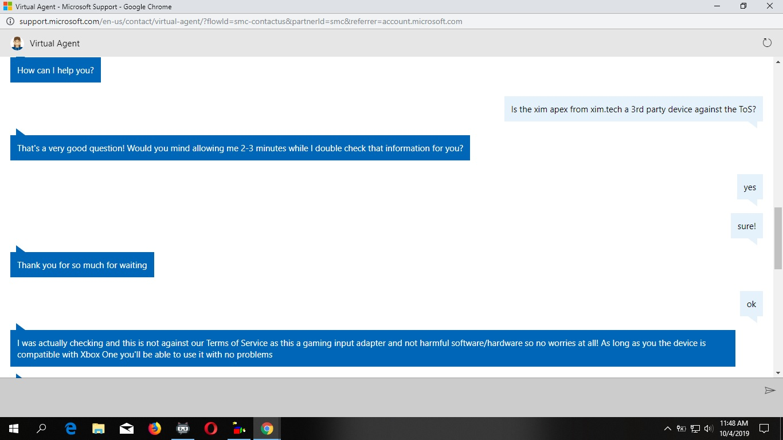The width and height of the screenshot is (783, 440).
Task: Click the clock to open calendar
Action: pyautogui.click(x=733, y=428)
